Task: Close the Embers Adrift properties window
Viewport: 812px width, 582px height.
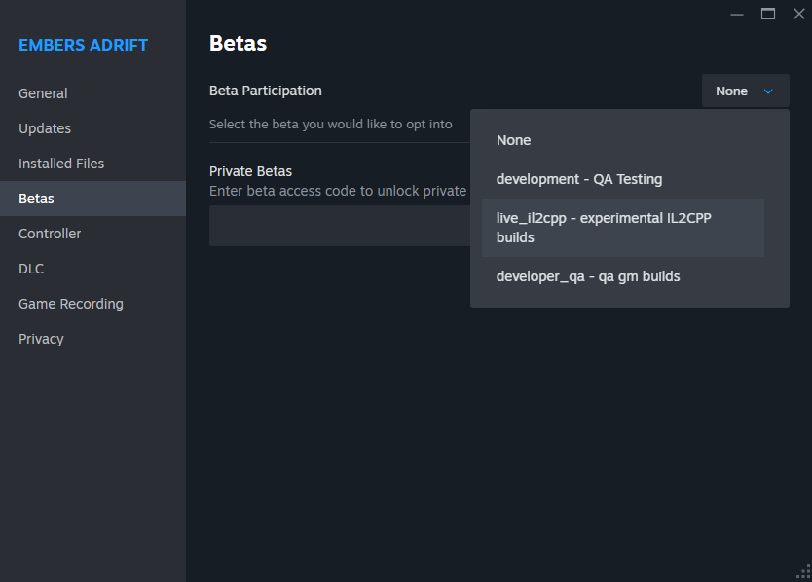Action: (x=798, y=14)
